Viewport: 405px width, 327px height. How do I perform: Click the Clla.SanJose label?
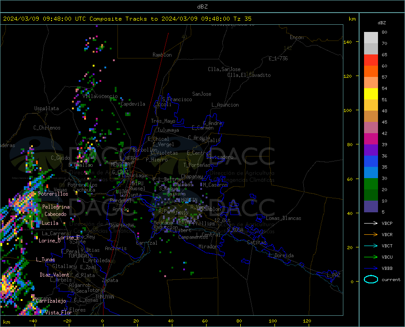click(x=224, y=69)
